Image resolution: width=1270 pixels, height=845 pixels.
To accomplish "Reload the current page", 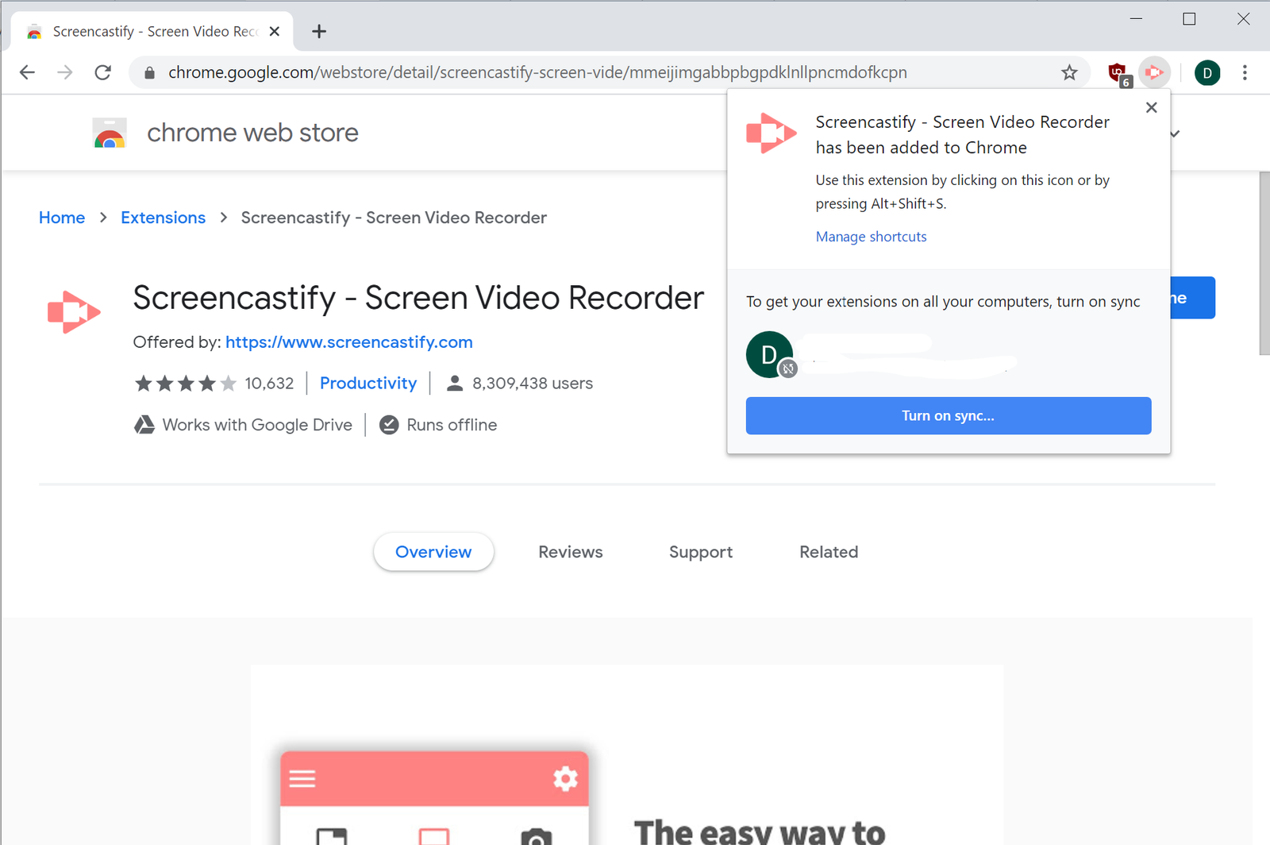I will tap(103, 73).
